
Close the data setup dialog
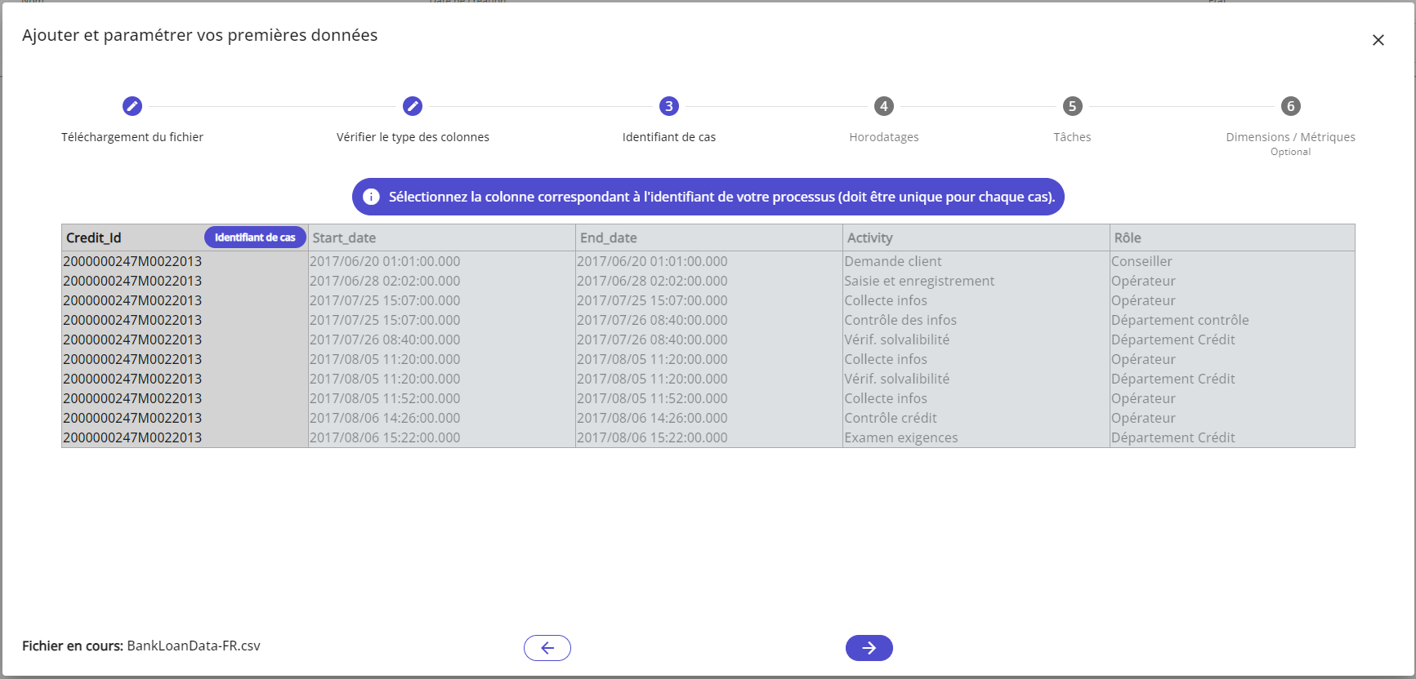click(1378, 40)
